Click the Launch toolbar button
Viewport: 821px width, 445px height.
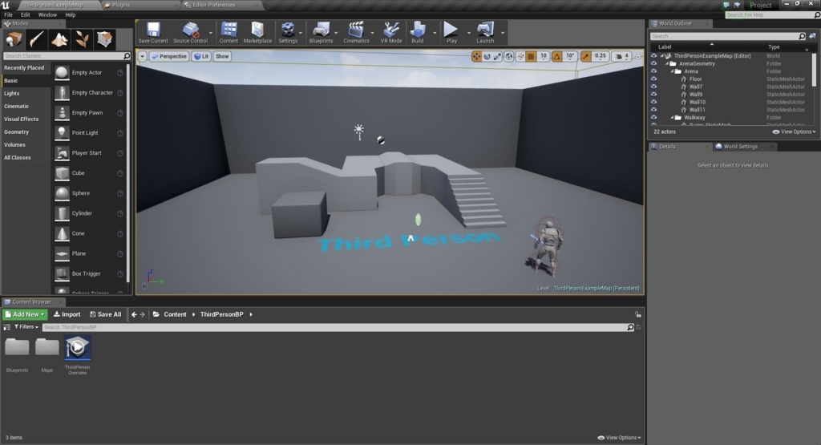tap(485, 32)
